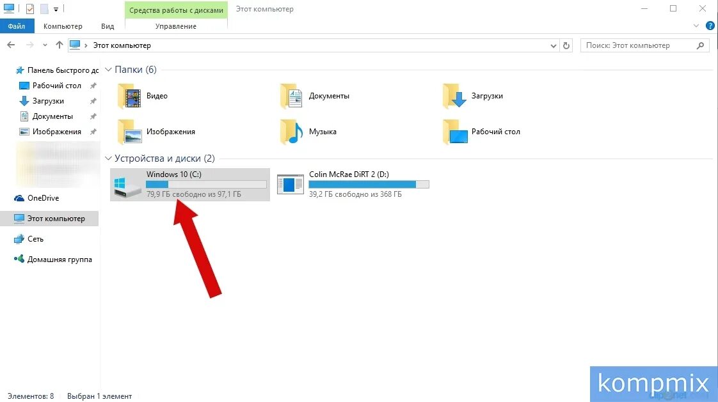Click the Музыка folder label
718x402 pixels.
point(323,132)
